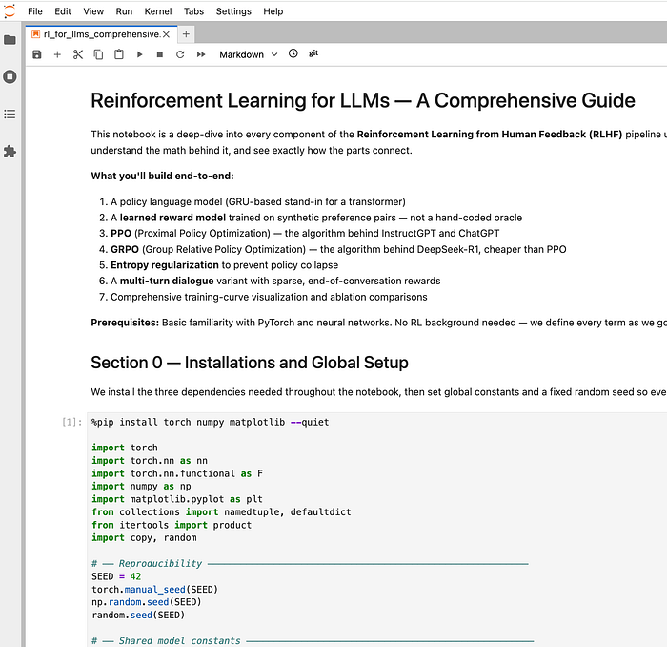667x647 pixels.
Task: Click the 'learned reward model' list item
Action: (x=316, y=218)
